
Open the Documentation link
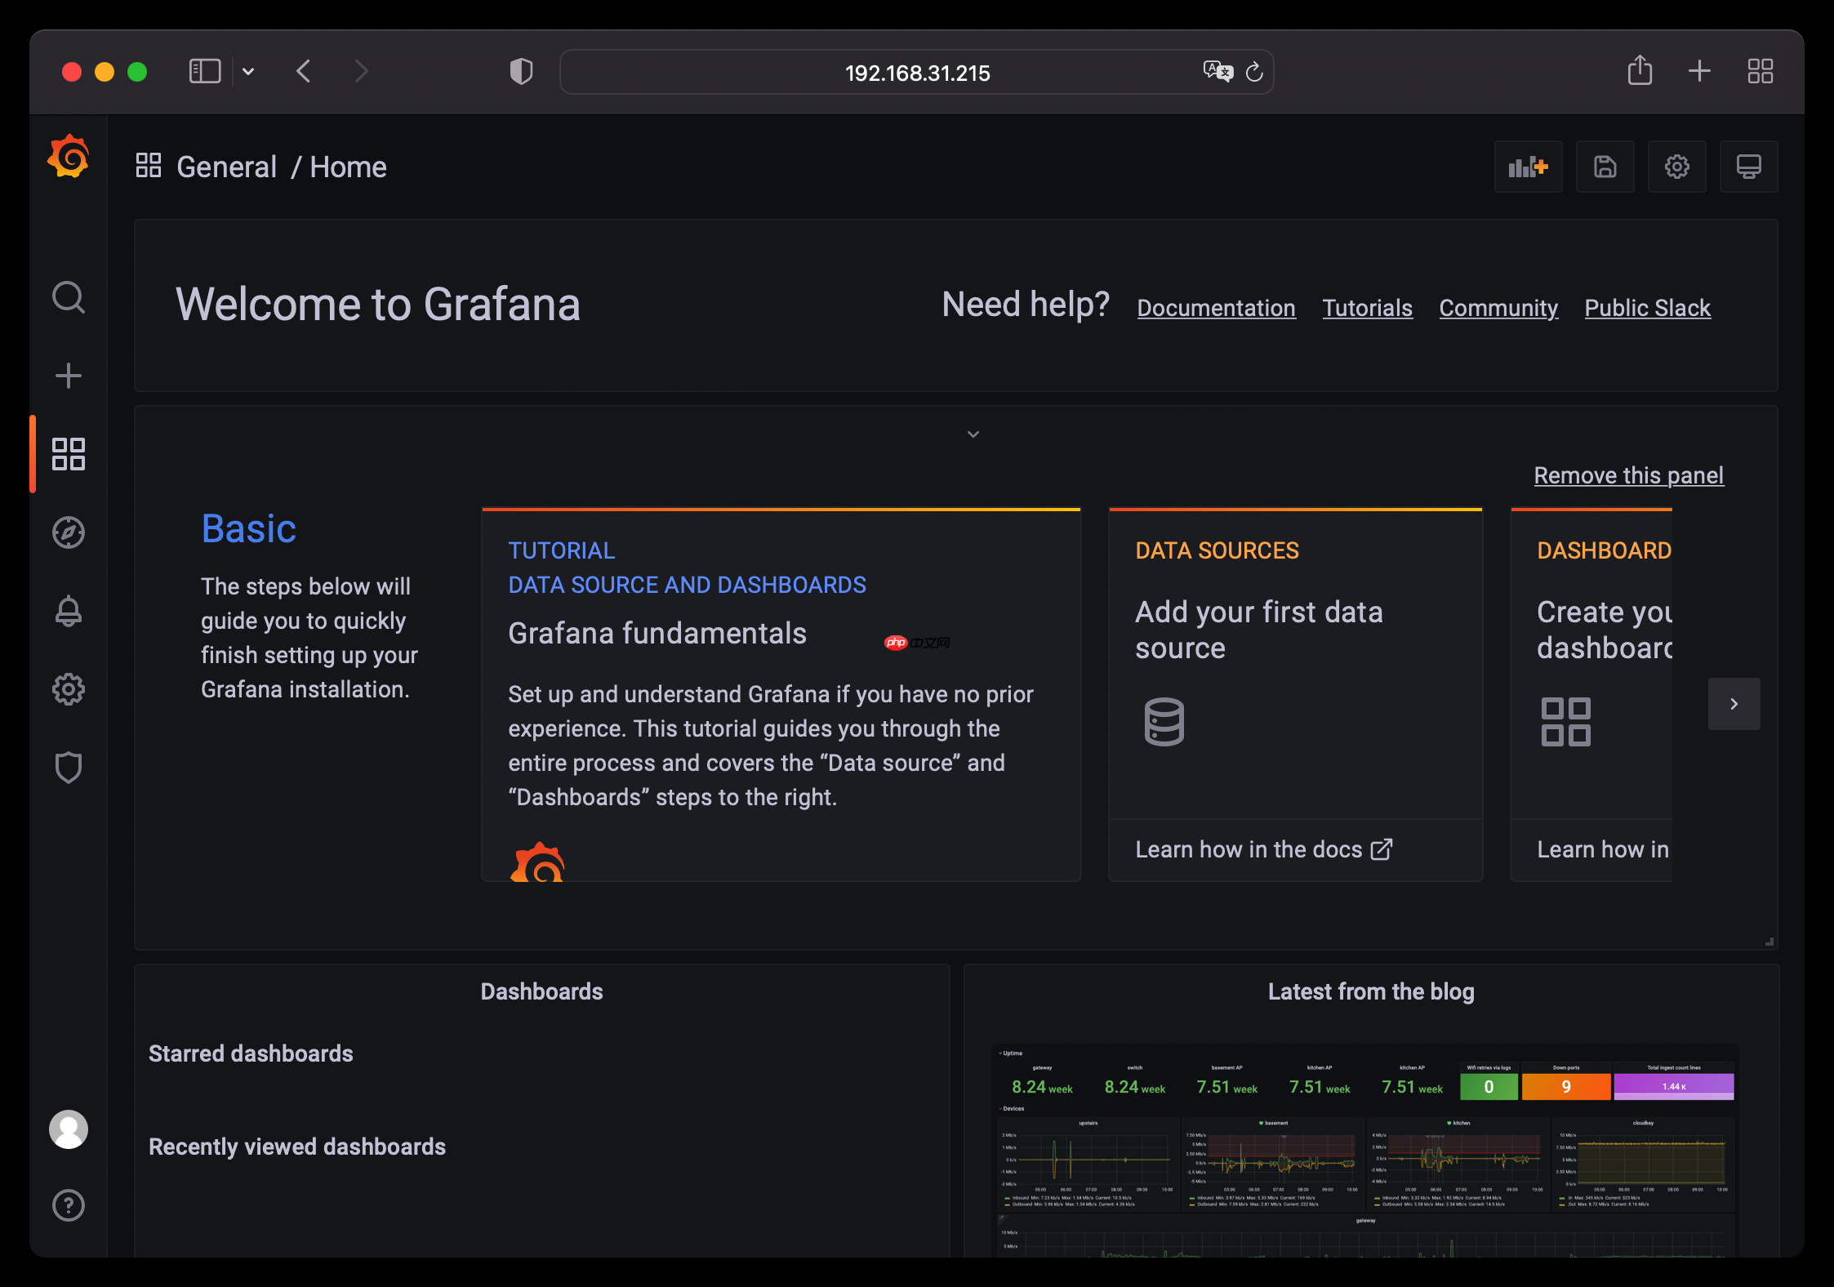click(x=1216, y=308)
